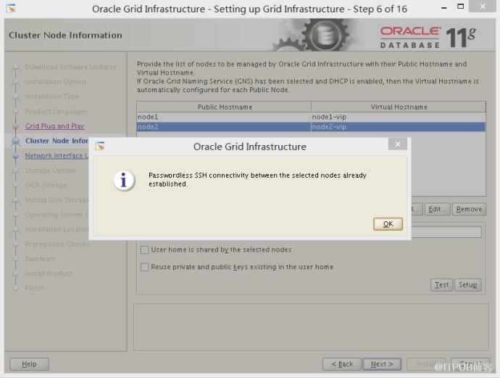500x378 pixels.
Task: Open Help for the installer
Action: [x=29, y=364]
